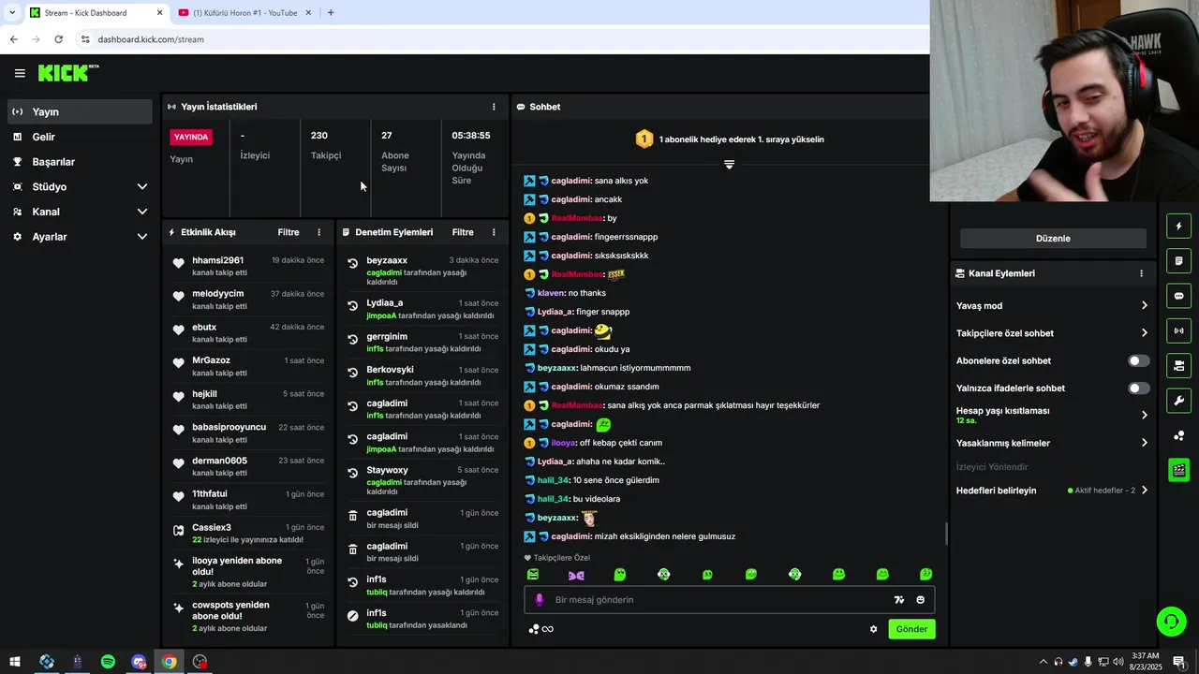Click ban icon on inf1s yasaklandı entry
This screenshot has width=1199, height=674.
pyautogui.click(x=353, y=616)
